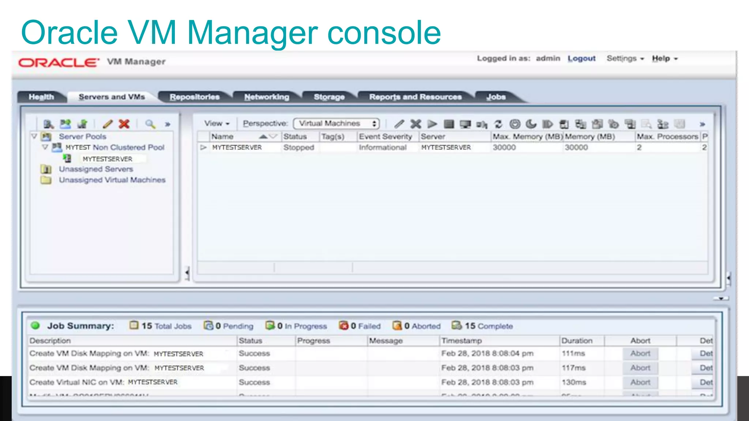Collapse the Server Pools tree node

pos(34,136)
